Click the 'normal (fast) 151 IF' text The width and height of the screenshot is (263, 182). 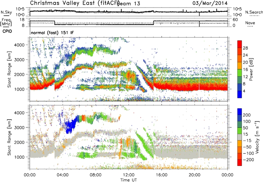coord(52,33)
